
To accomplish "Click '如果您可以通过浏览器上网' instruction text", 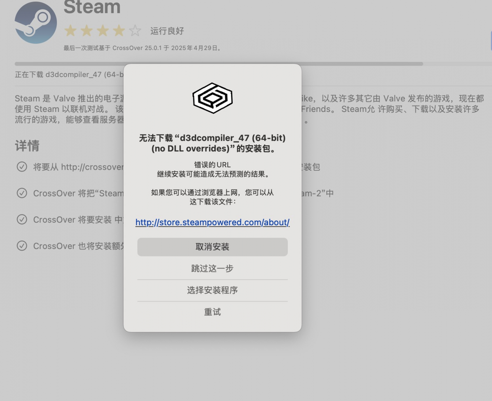I will click(213, 197).
